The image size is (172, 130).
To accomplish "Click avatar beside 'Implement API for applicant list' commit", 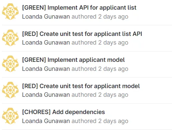I will [10, 12].
